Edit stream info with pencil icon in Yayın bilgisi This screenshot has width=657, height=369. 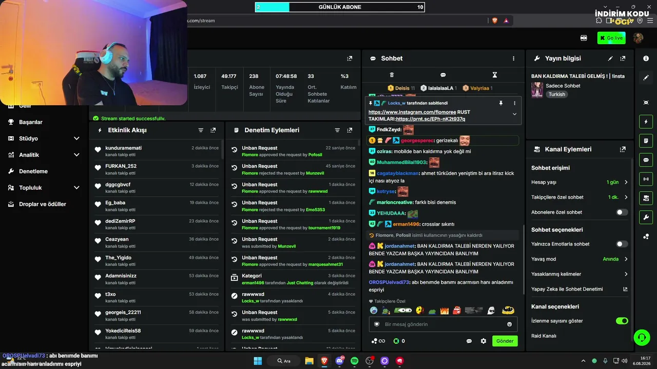coord(610,58)
